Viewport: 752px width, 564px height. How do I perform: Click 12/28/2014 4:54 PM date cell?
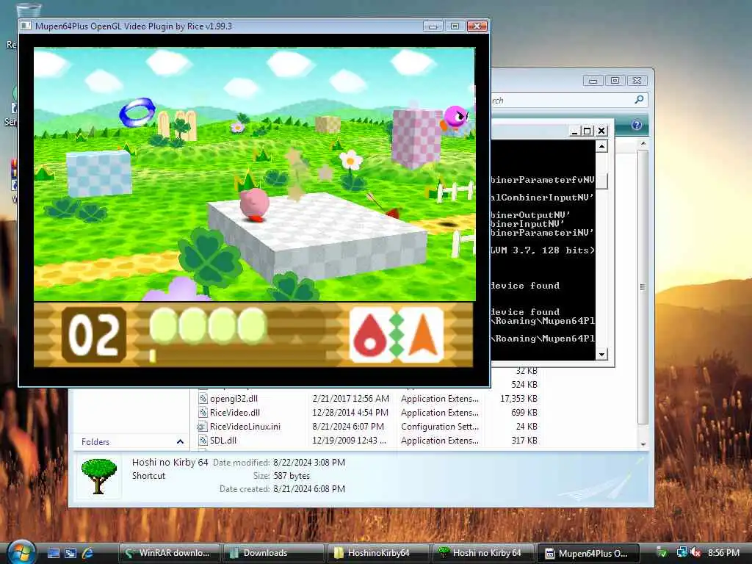pos(350,413)
